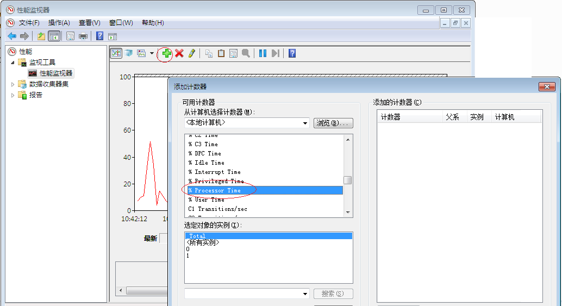This screenshot has height=306, width=562.
Task: Open the 查看(V) menu
Action: pos(90,23)
